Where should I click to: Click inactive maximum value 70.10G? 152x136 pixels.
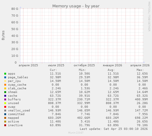point(142,125)
